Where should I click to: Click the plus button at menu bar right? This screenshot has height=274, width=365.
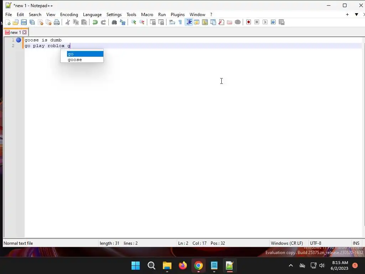pos(347,14)
